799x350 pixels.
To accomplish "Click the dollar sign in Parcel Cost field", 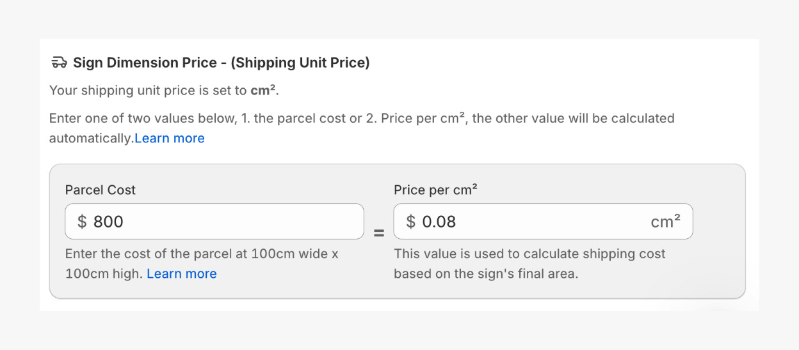I will (x=82, y=222).
